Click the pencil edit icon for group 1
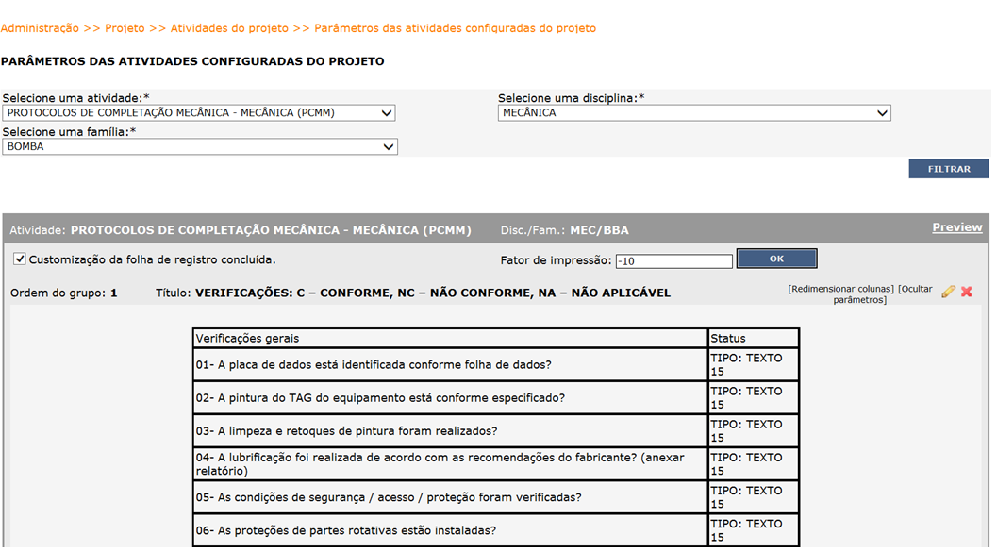 [x=948, y=292]
